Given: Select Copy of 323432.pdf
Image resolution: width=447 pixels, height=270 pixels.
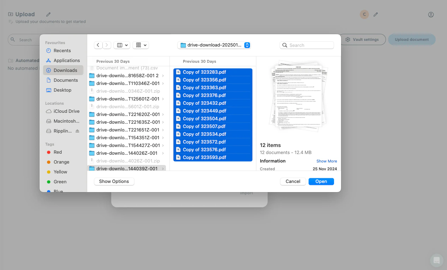Looking at the screenshot, I should click(x=213, y=103).
